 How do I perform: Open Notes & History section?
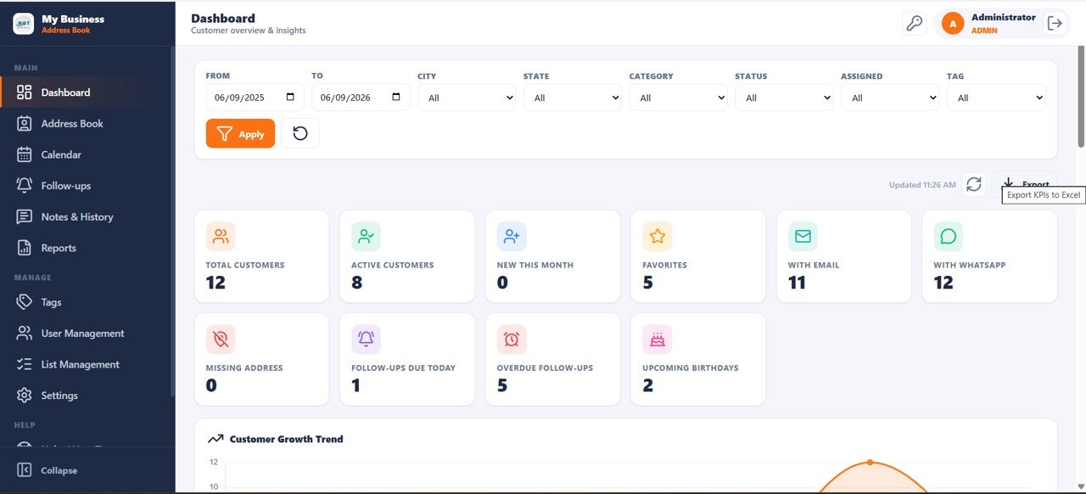point(86,216)
